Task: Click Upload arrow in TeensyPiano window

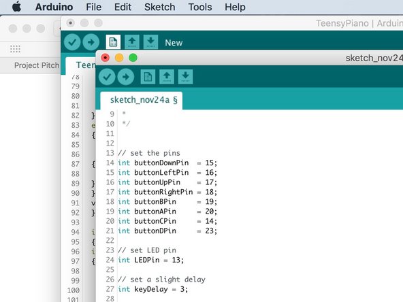Action: 91,42
